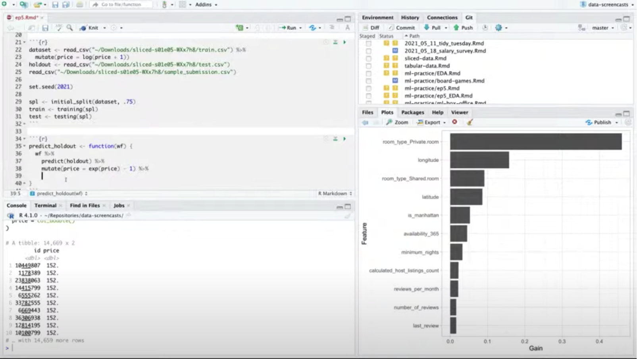Click the New File icon
The height and width of the screenshot is (359, 637).
tap(4, 4)
